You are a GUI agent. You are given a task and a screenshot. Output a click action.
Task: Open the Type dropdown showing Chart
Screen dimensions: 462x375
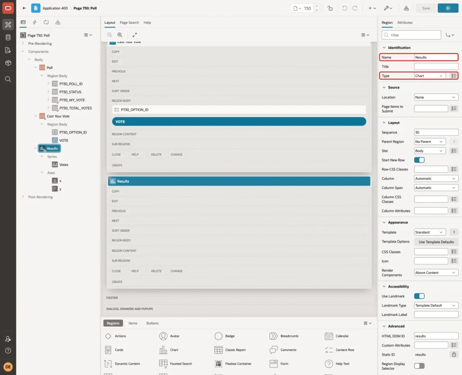[430, 76]
